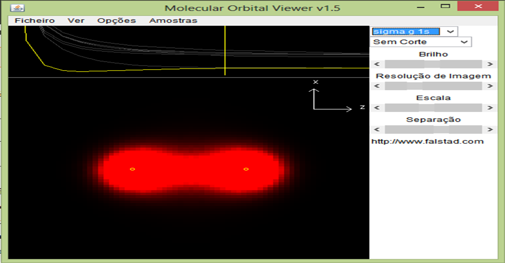Open the http://www.falstad.com link
Screen dimensions: 505x263
coord(427,141)
